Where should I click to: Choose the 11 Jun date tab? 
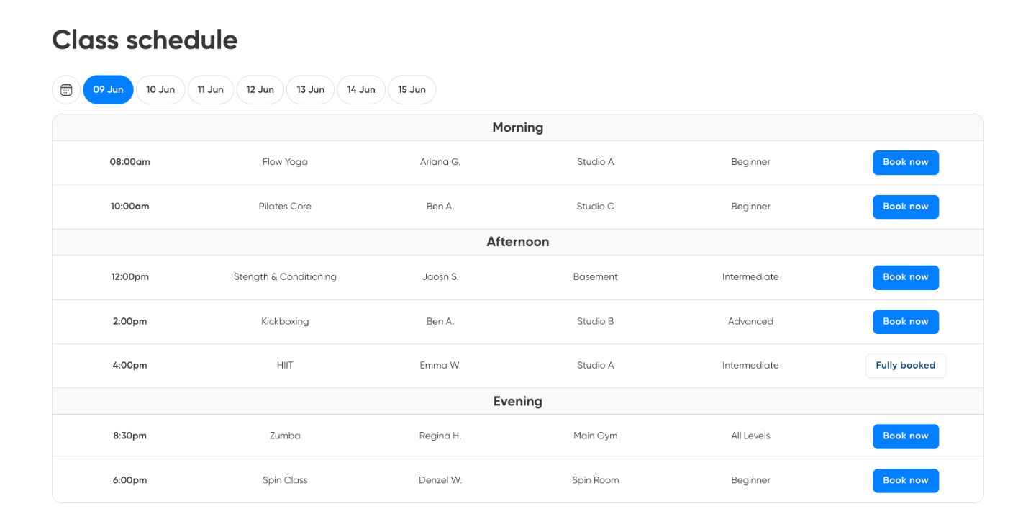coord(211,90)
